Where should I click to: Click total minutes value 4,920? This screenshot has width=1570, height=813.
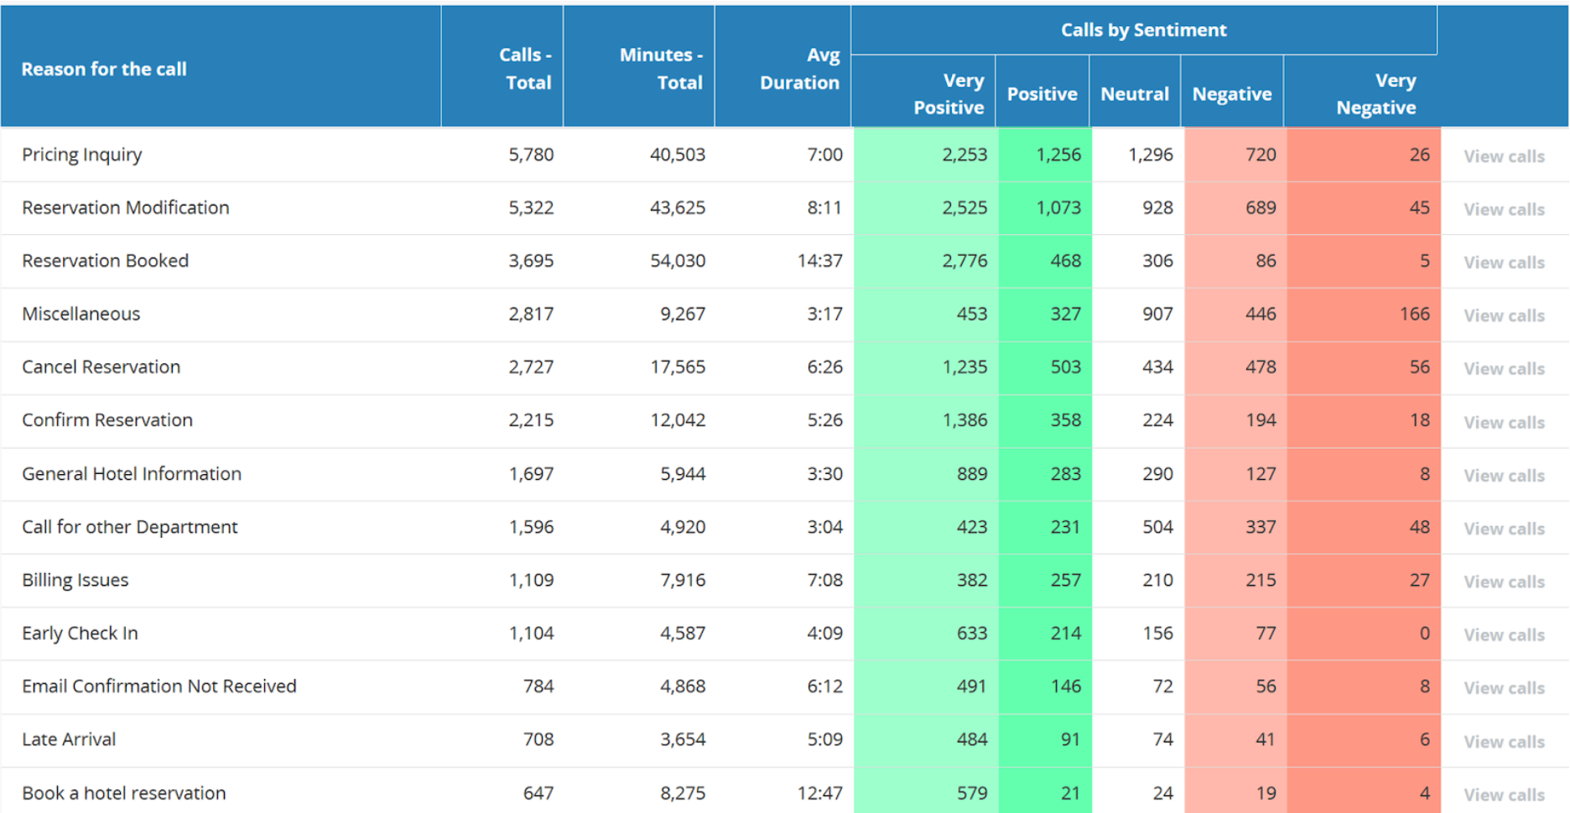click(683, 527)
